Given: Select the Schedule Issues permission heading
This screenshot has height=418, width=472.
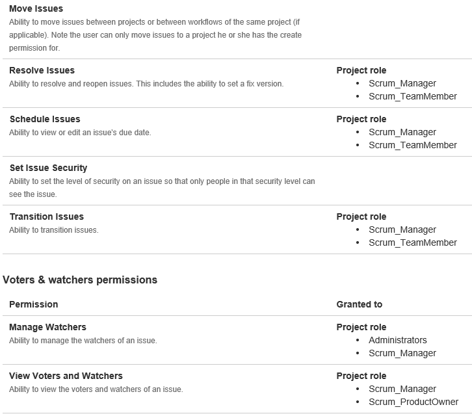Looking at the screenshot, I should pos(45,119).
